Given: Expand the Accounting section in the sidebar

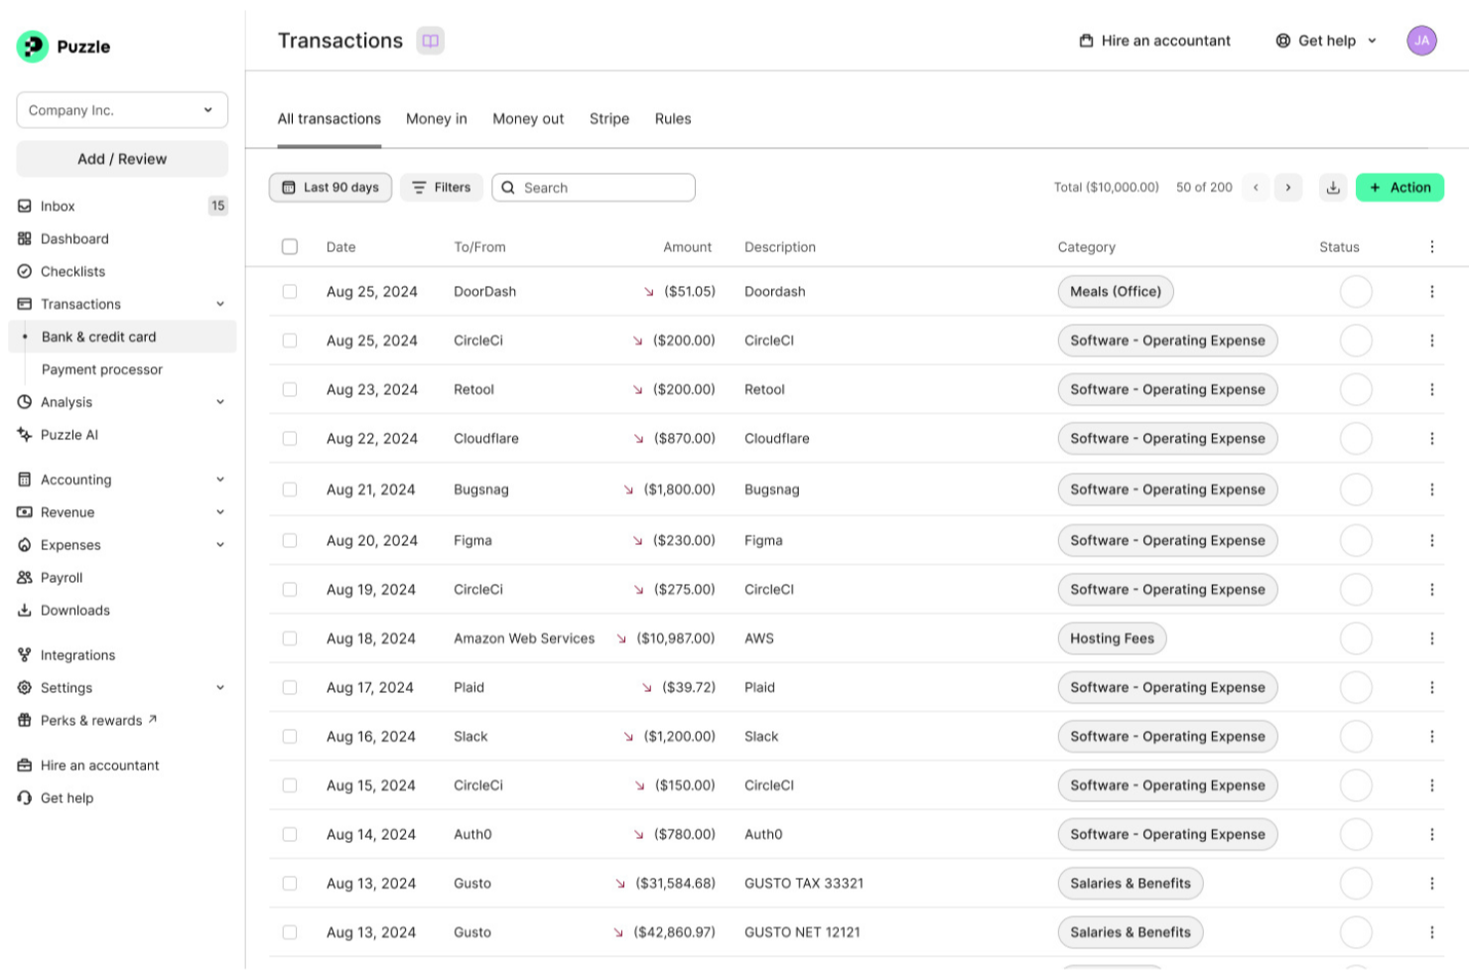Looking at the screenshot, I should pyautogui.click(x=74, y=479).
